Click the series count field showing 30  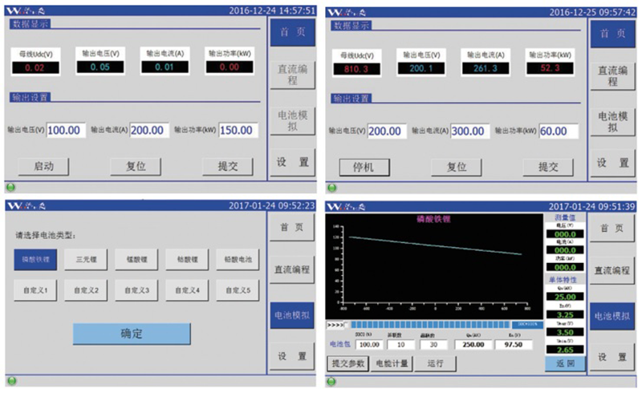(x=433, y=345)
